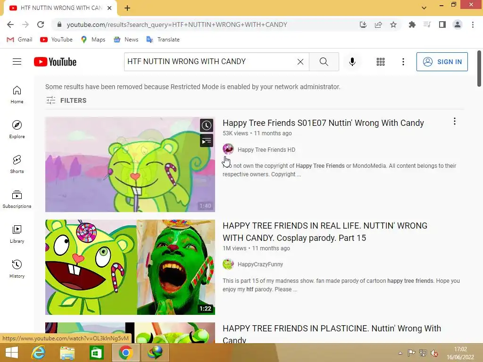Click the install app icon in address bar
Viewport: 483px width, 362px height.
coord(363,25)
